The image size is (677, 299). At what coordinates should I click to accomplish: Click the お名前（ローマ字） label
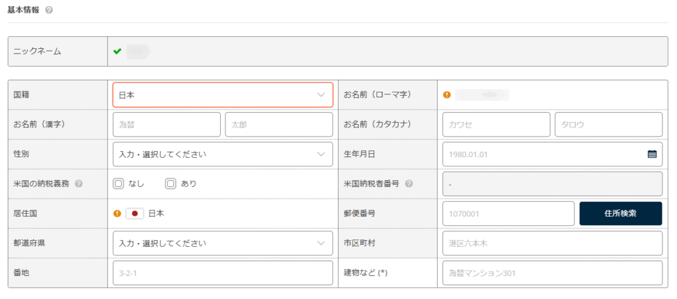(376, 95)
